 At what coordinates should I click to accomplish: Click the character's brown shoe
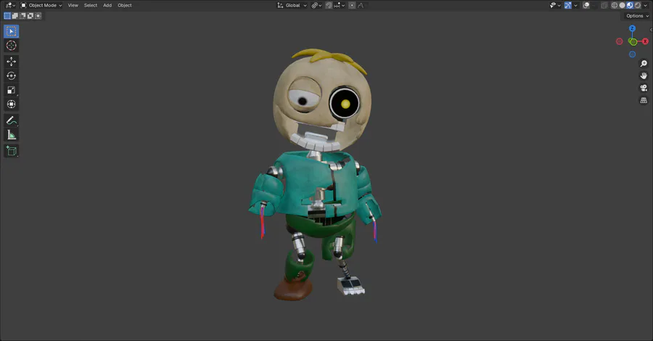click(x=293, y=289)
